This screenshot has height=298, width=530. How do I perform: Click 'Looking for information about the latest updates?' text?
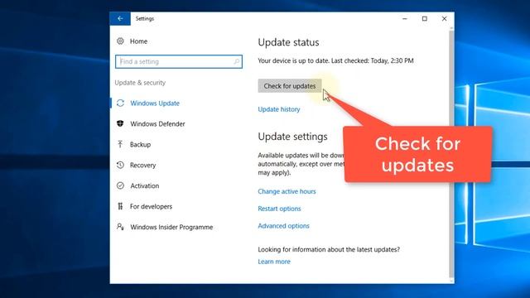coord(329,249)
